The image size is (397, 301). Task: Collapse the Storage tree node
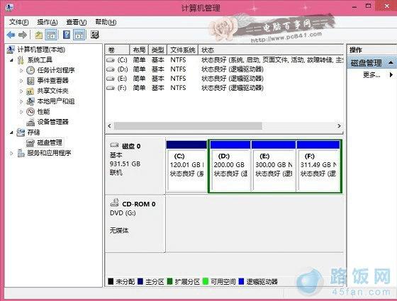(x=11, y=132)
